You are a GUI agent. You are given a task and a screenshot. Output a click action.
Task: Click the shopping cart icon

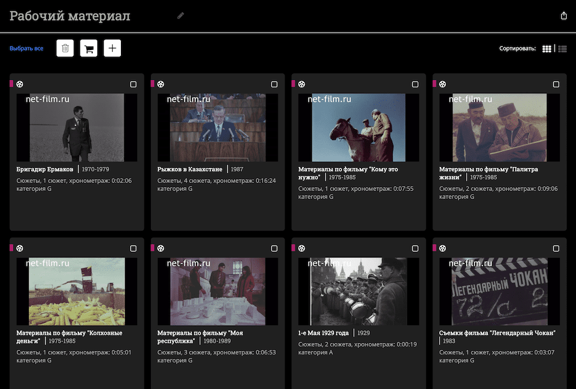(89, 48)
